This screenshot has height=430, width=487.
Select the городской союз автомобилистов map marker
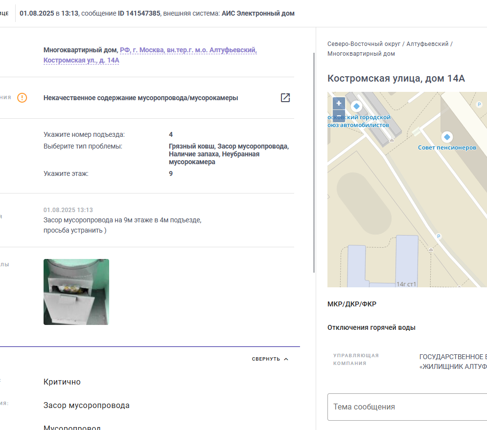[356, 107]
